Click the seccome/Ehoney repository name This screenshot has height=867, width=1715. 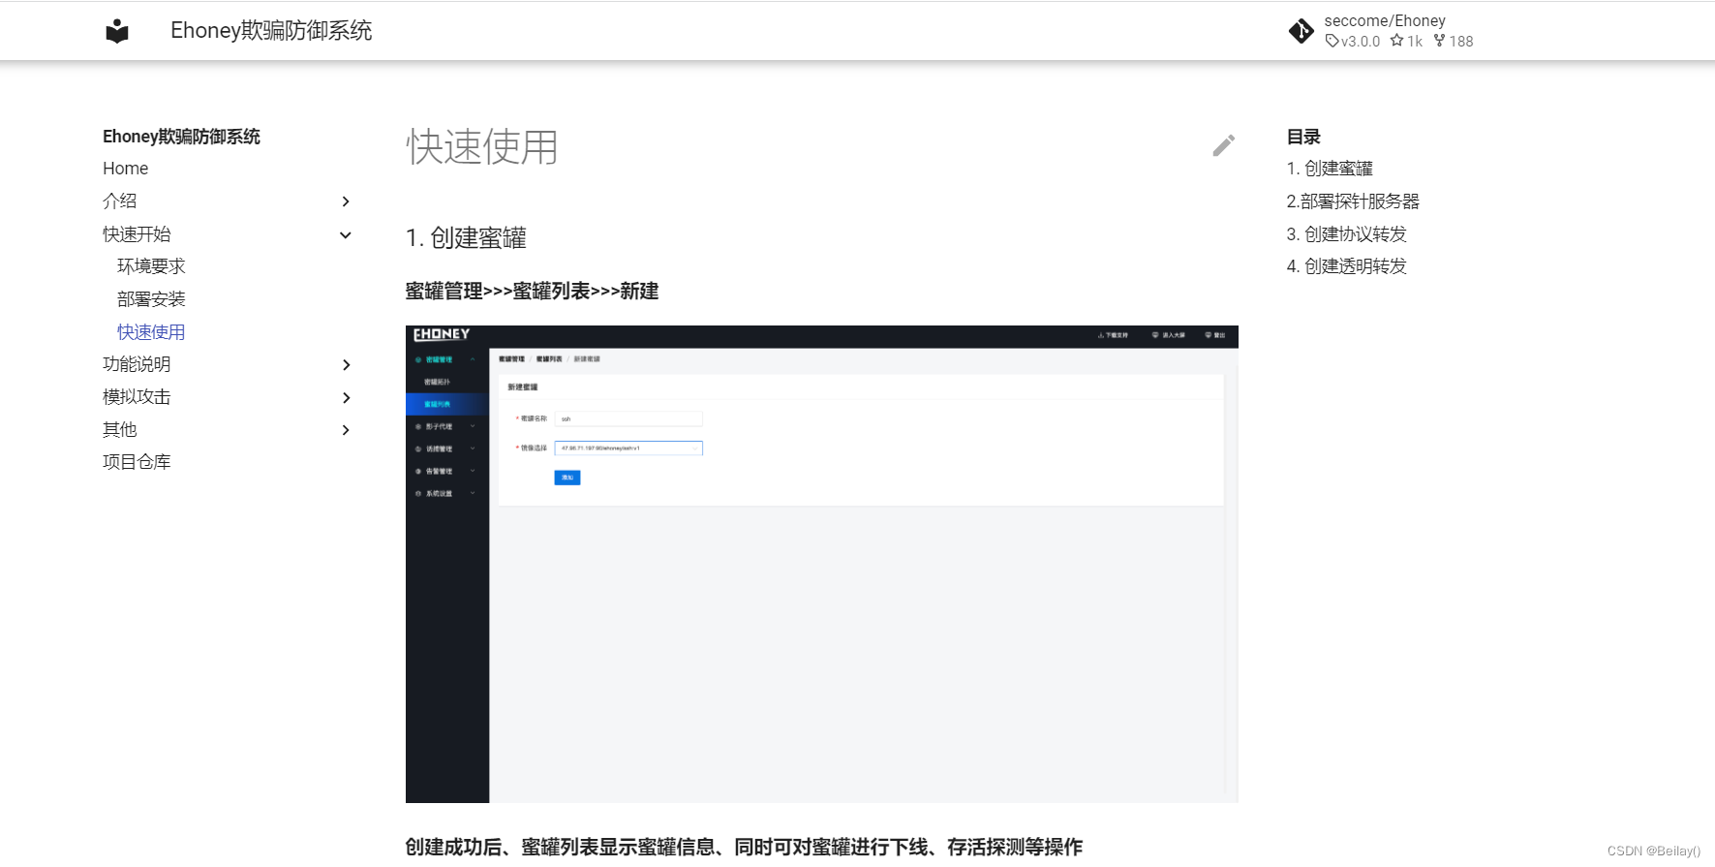pos(1385,20)
